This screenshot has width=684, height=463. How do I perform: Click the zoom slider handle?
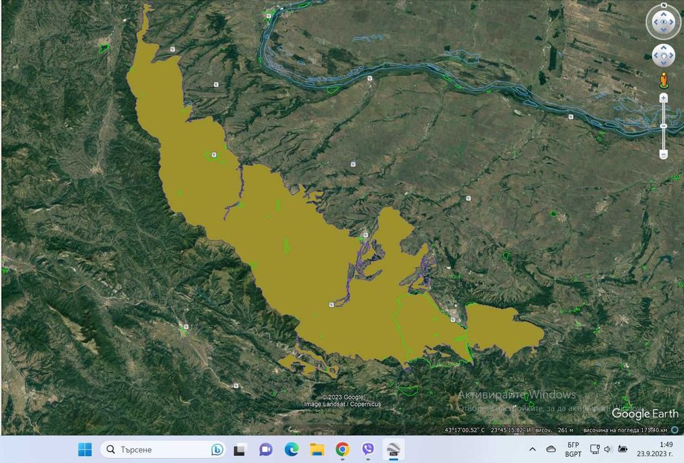pyautogui.click(x=663, y=126)
